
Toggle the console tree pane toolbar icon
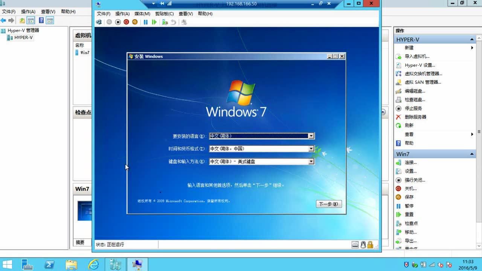pos(31,20)
